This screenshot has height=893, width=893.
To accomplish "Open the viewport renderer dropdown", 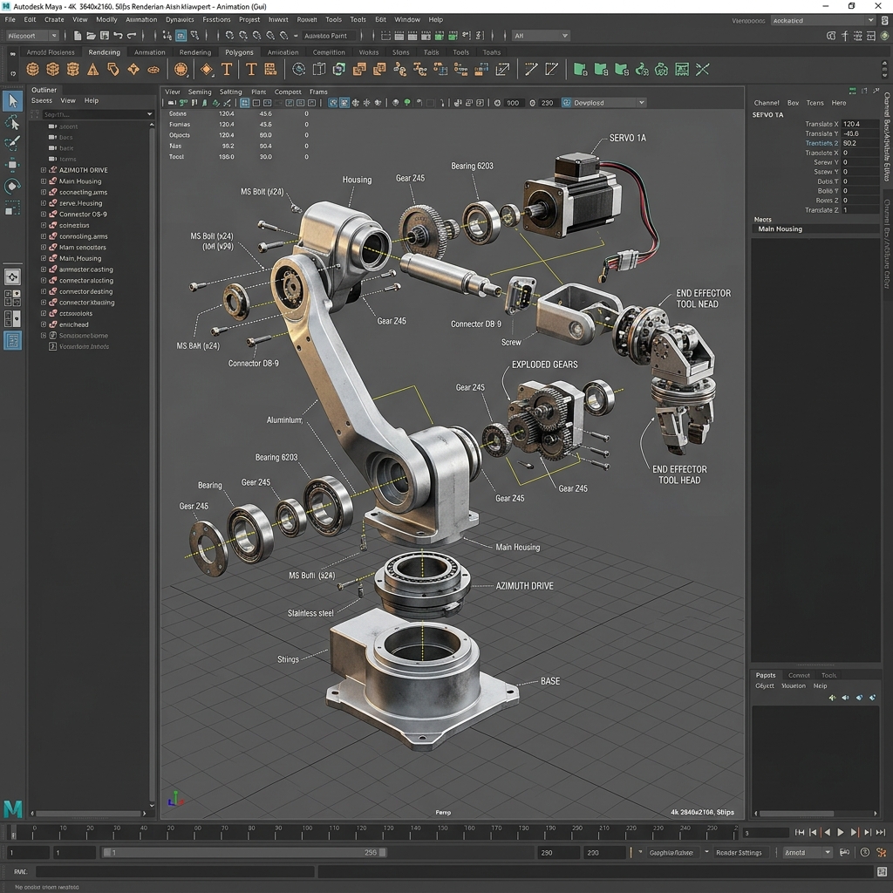I will coord(603,103).
